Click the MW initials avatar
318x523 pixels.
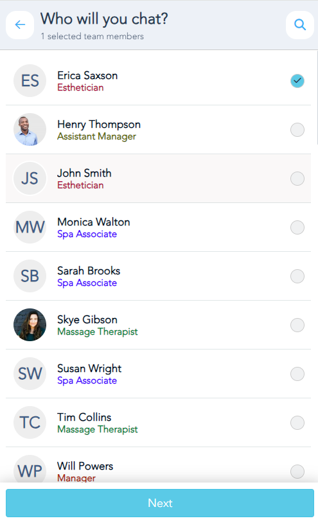pyautogui.click(x=30, y=227)
